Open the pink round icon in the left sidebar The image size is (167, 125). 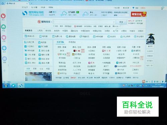(4, 37)
